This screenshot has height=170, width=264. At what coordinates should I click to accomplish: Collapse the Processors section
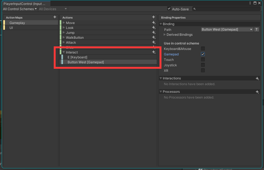[x=161, y=92]
